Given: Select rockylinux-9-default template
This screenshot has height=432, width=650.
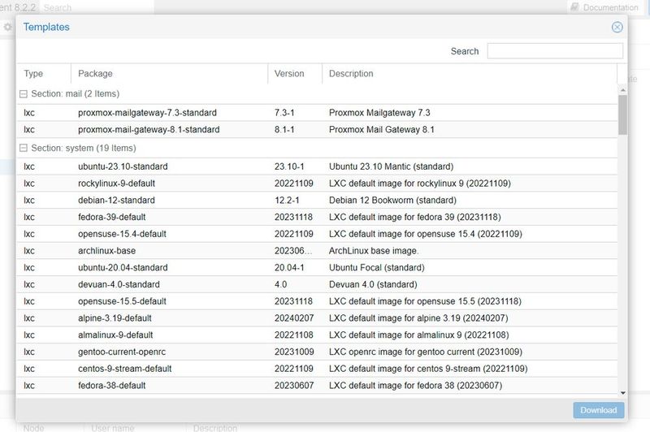Looking at the screenshot, I should tap(317, 184).
